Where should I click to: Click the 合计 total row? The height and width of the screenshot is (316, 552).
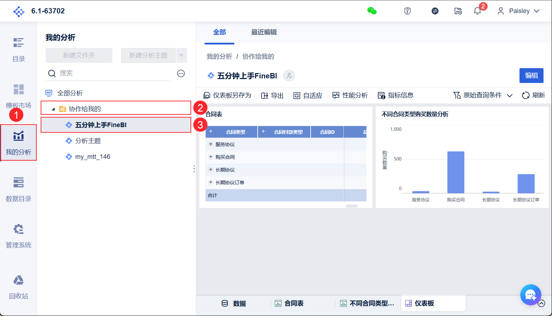tap(286, 195)
